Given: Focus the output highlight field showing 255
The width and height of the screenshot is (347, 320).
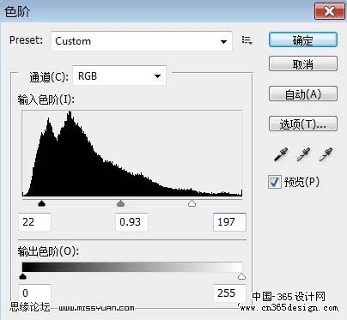Looking at the screenshot, I should 229,293.
